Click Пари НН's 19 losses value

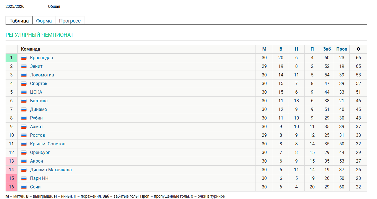point(312,178)
